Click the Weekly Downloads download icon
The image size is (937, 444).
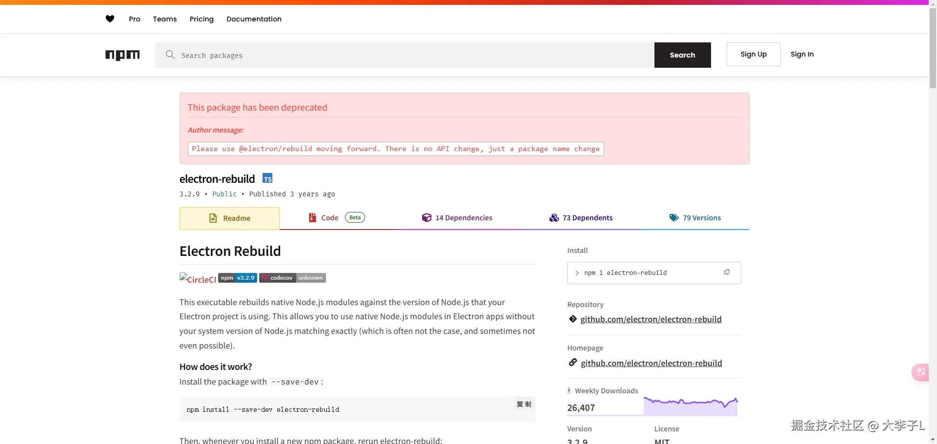click(x=569, y=390)
